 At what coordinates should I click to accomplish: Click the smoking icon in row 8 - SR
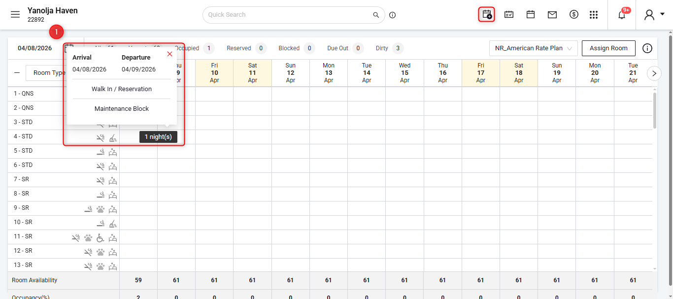[101, 195]
